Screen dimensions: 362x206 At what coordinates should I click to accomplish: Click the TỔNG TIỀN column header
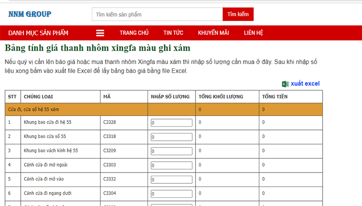pyautogui.click(x=291, y=96)
